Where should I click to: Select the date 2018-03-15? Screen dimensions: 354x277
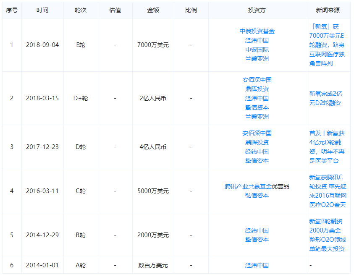point(42,98)
